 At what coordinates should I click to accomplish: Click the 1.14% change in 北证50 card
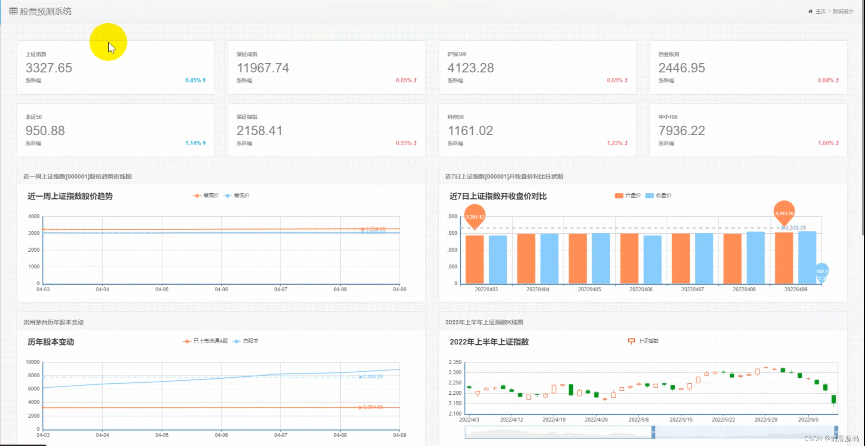coord(193,143)
